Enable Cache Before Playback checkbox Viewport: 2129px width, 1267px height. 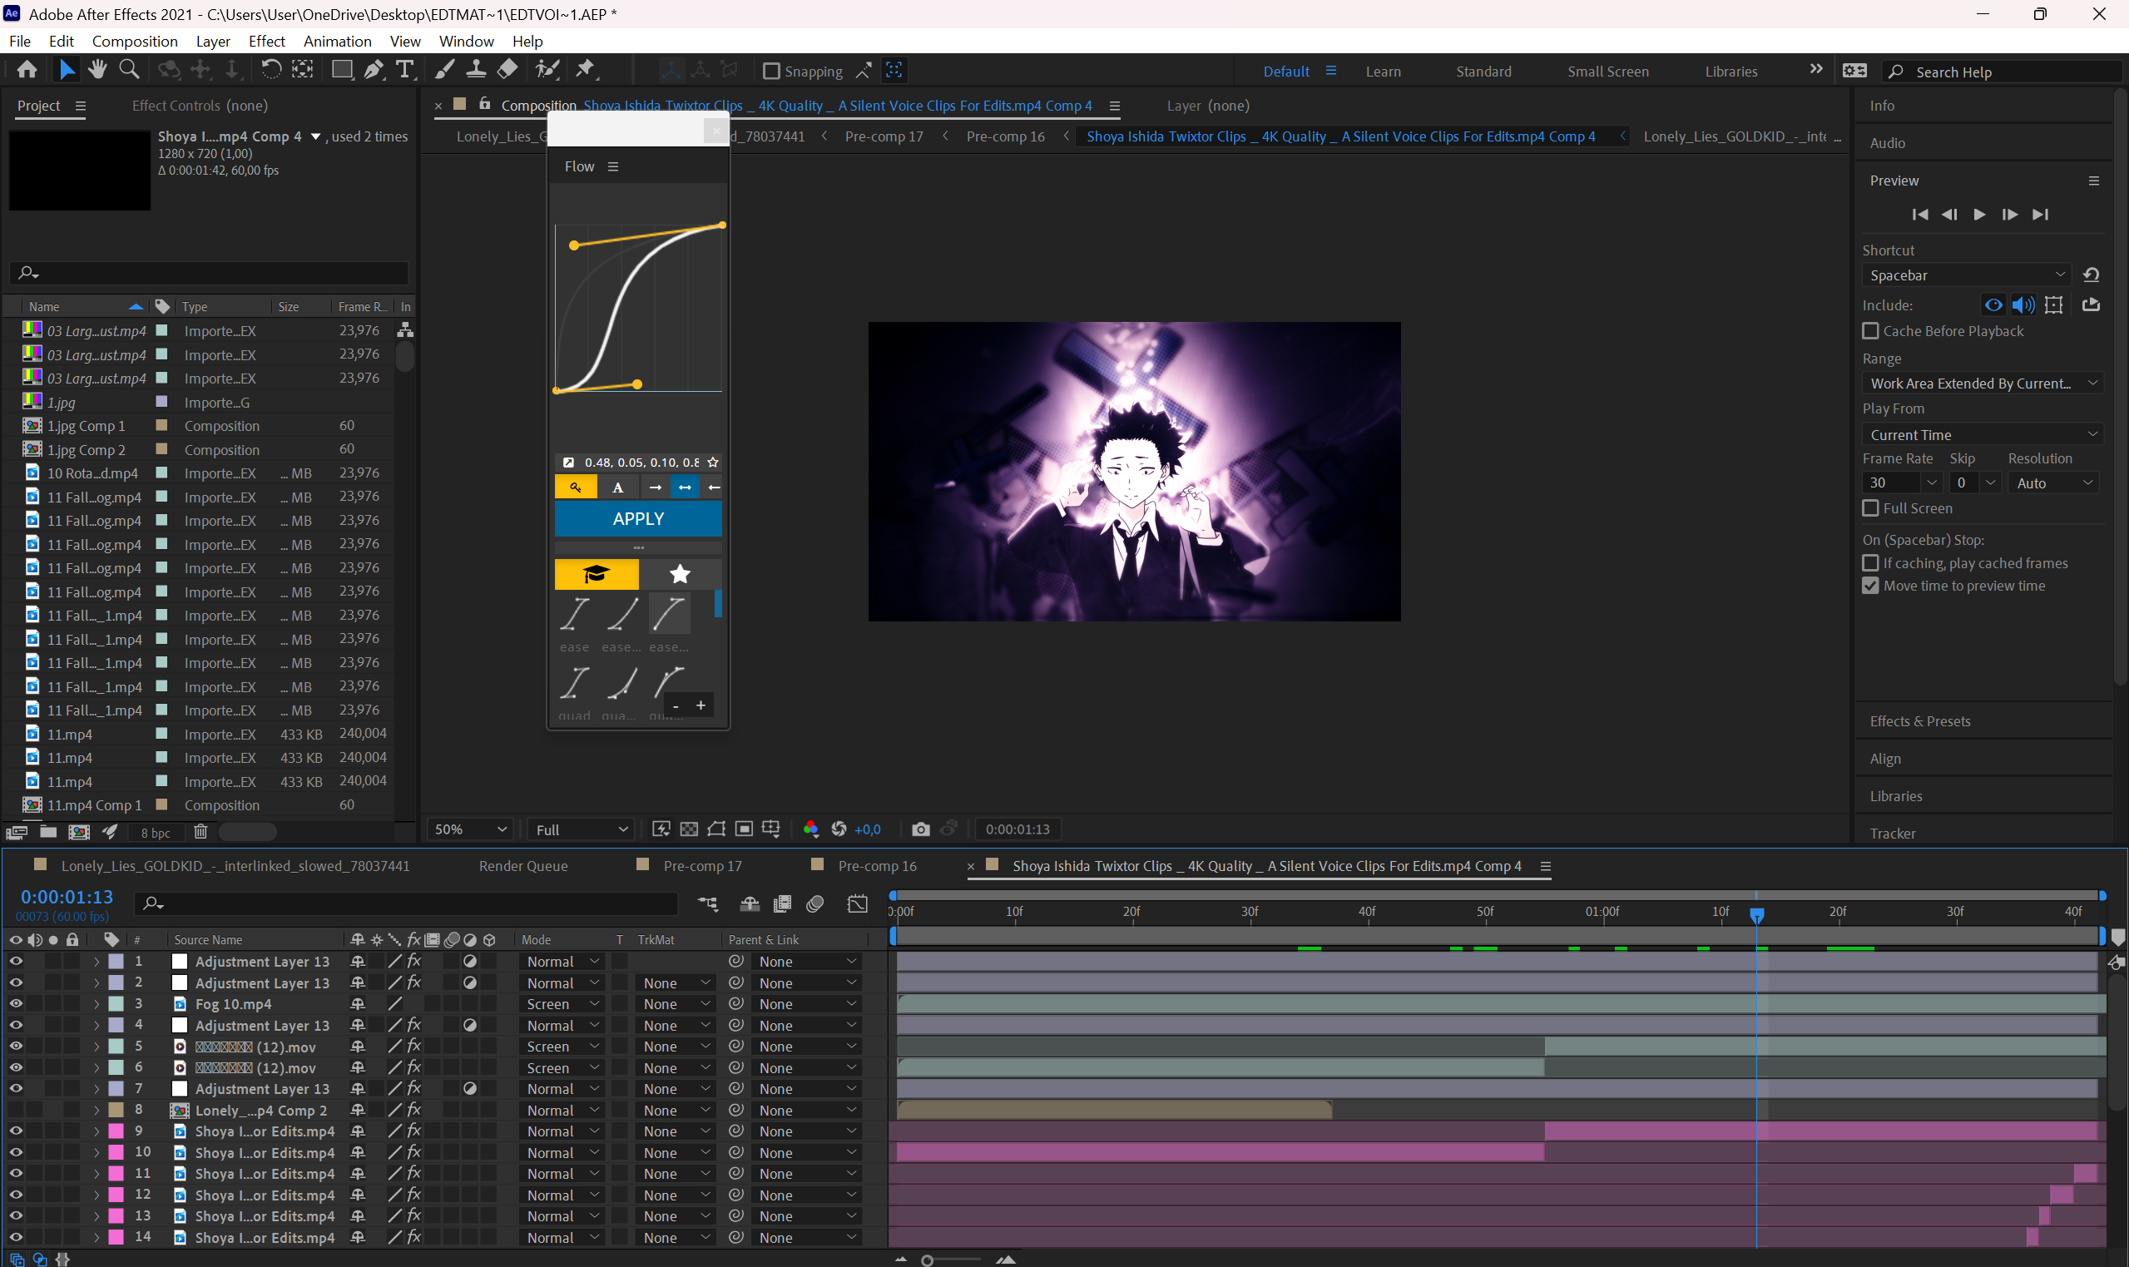[1870, 330]
